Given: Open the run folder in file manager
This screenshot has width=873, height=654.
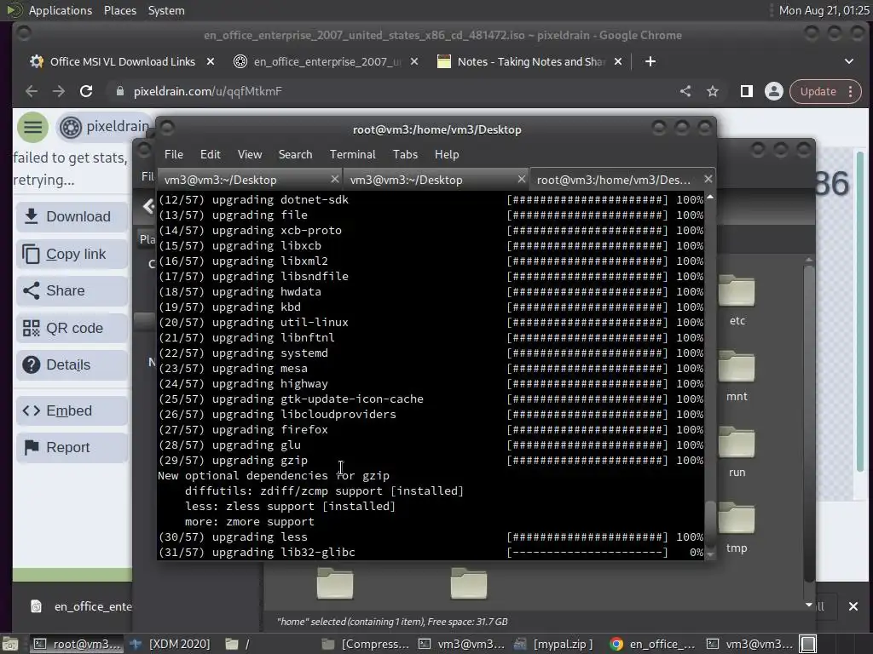Looking at the screenshot, I should coord(737,452).
